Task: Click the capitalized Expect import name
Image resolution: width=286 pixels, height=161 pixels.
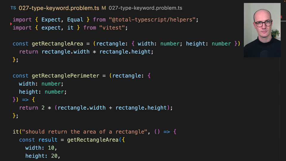Action: click(x=51, y=20)
